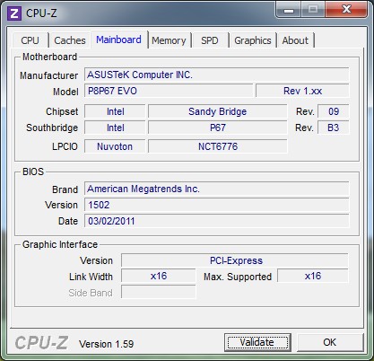Viewport: 374px width, 361px height.
Task: Click the OK button
Action: (329, 342)
